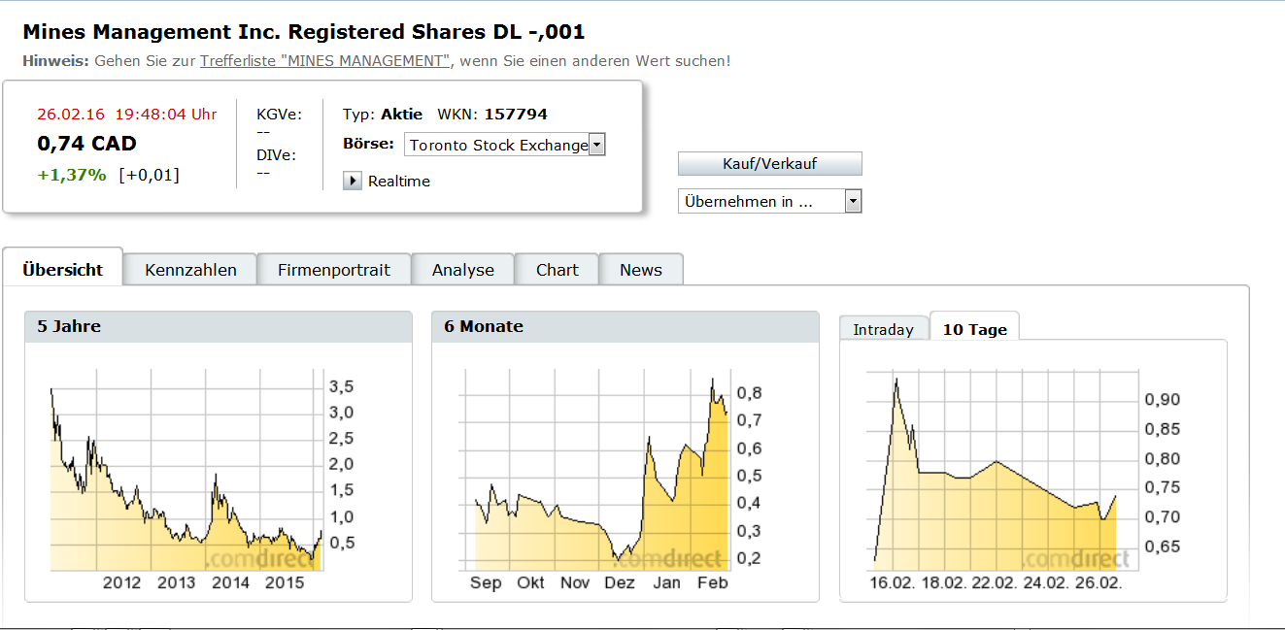Switch to the Intraday chart tab
1285x630 pixels.
click(x=884, y=329)
